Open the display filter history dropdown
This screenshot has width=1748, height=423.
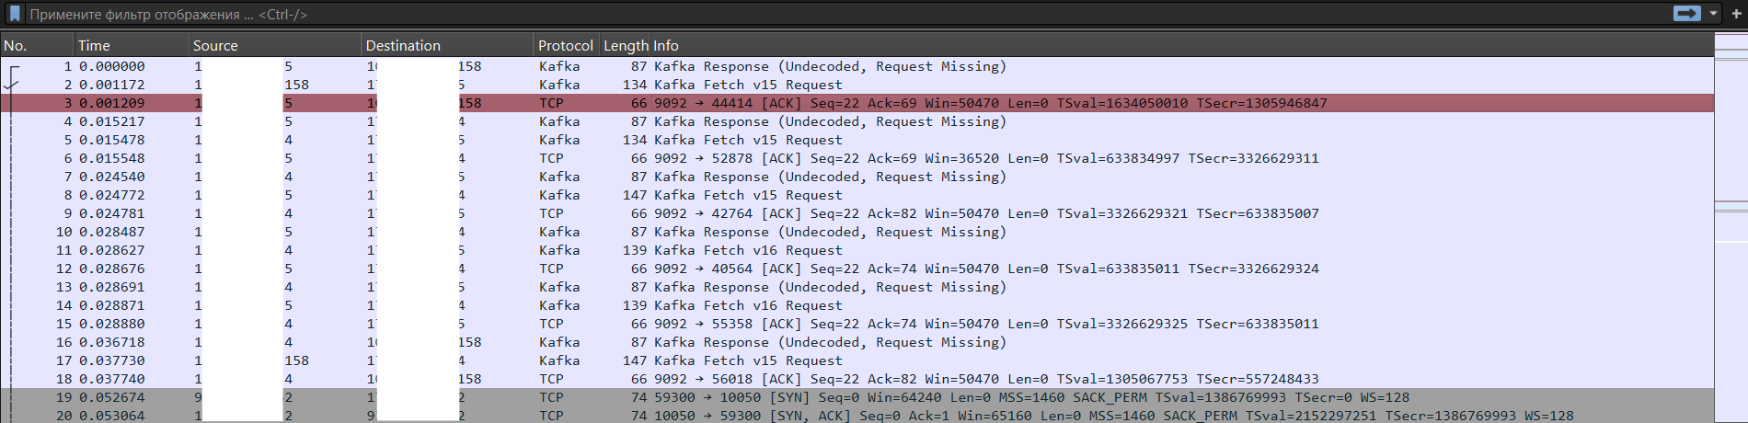pos(1713,14)
